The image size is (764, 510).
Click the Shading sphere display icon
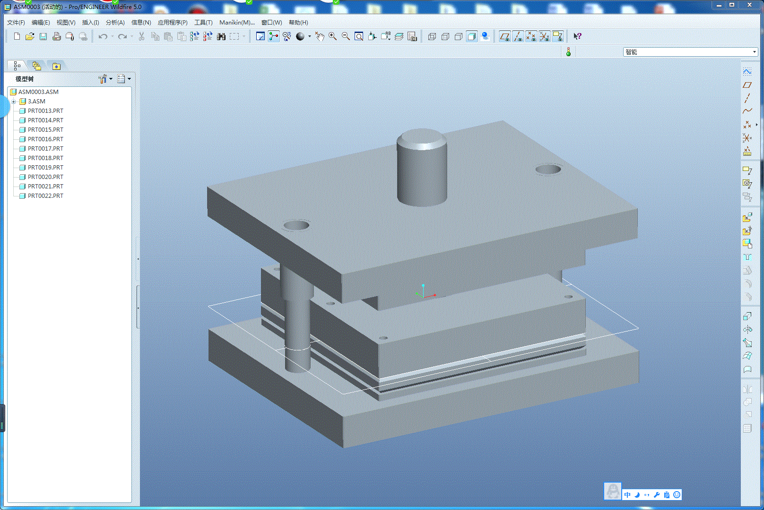(300, 36)
